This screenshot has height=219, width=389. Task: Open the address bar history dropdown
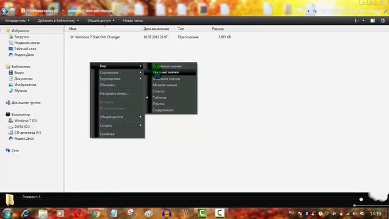tap(308, 11)
